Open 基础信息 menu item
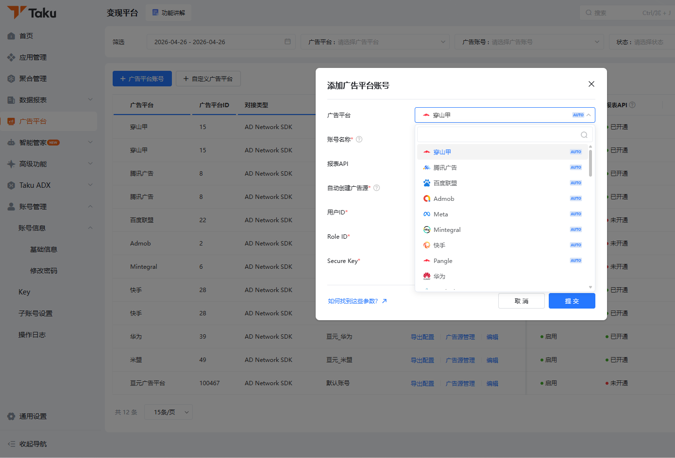The height and width of the screenshot is (458, 675). [x=44, y=249]
